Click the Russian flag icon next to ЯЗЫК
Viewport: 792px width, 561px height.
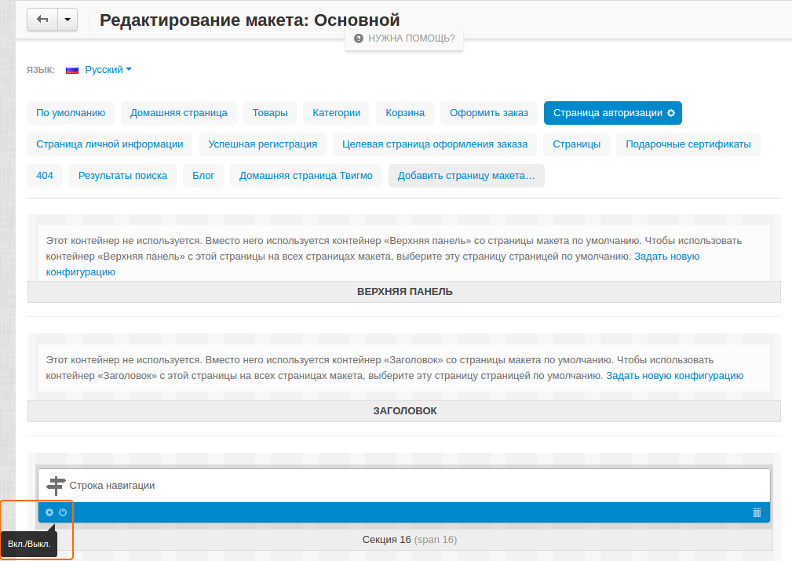click(x=72, y=69)
